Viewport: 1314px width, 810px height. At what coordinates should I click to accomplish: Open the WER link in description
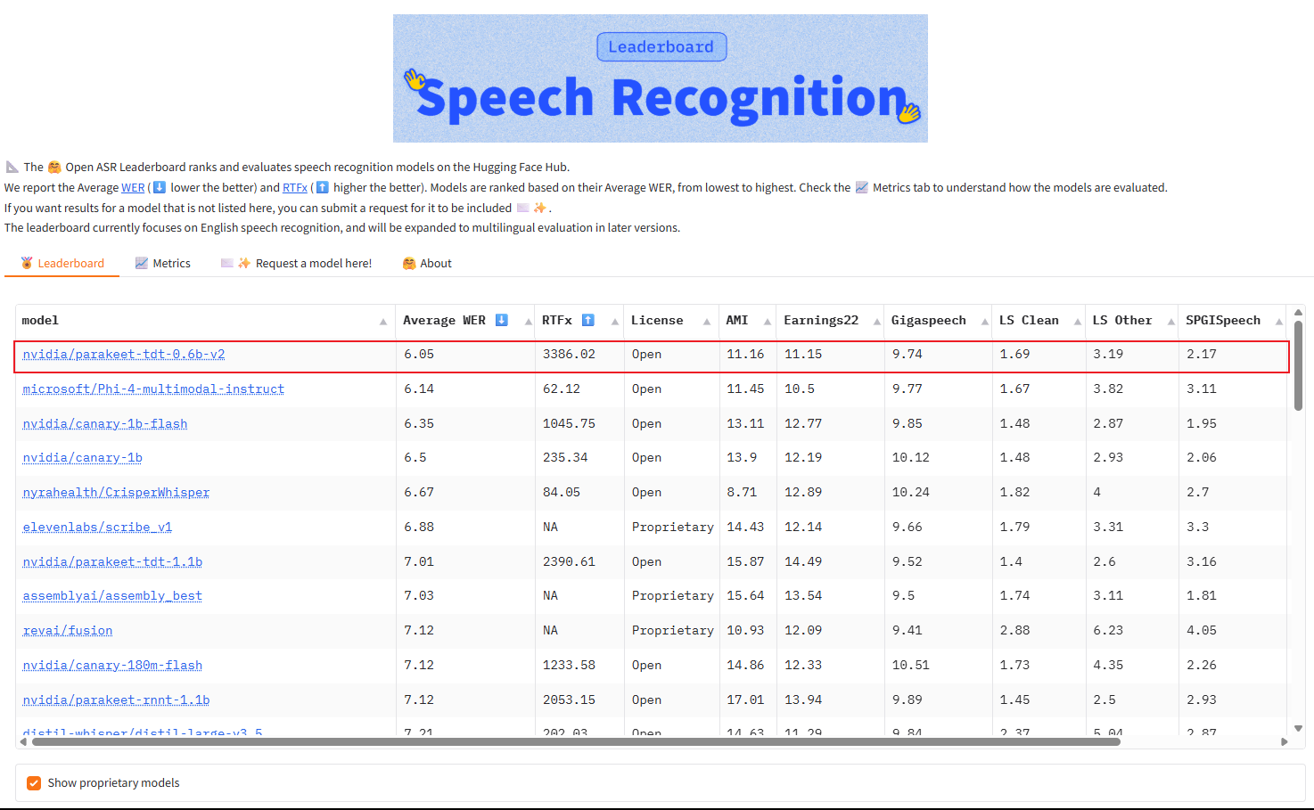pos(133,188)
